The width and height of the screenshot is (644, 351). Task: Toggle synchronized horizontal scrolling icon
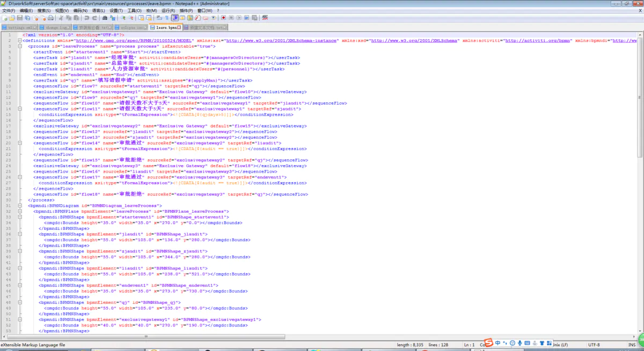pos(149,18)
